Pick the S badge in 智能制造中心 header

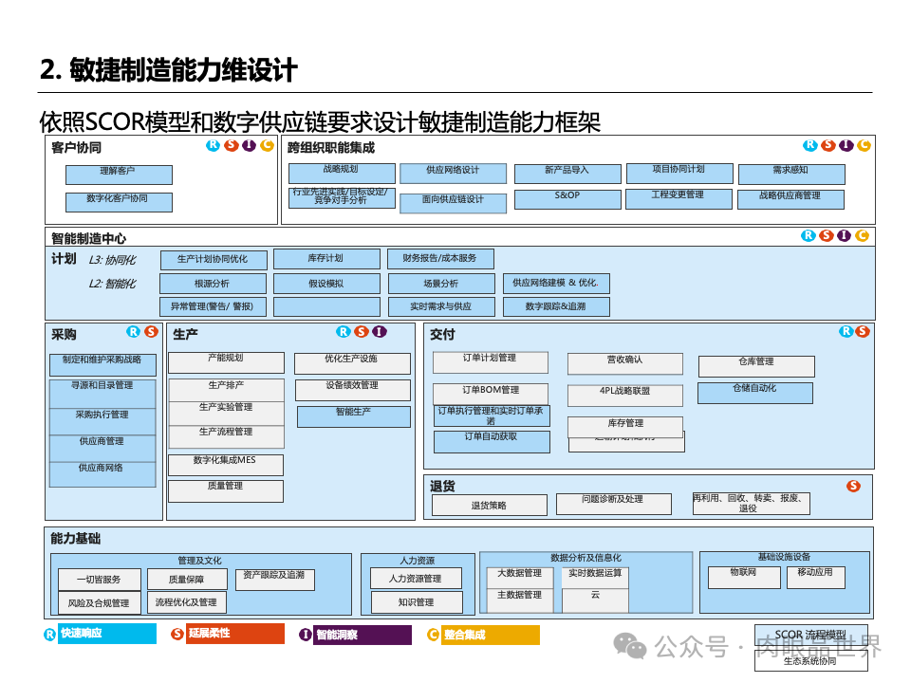827,235
